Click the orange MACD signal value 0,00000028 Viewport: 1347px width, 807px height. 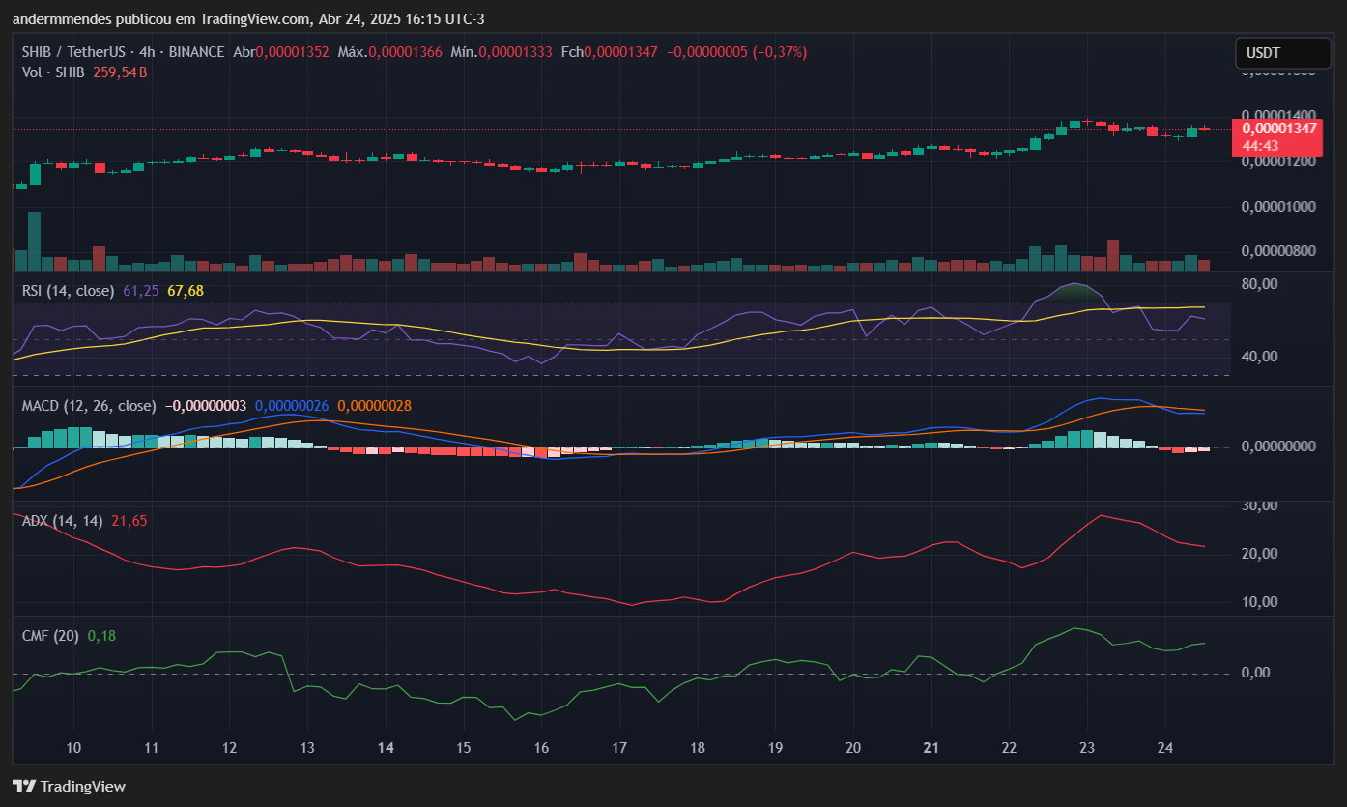(374, 406)
